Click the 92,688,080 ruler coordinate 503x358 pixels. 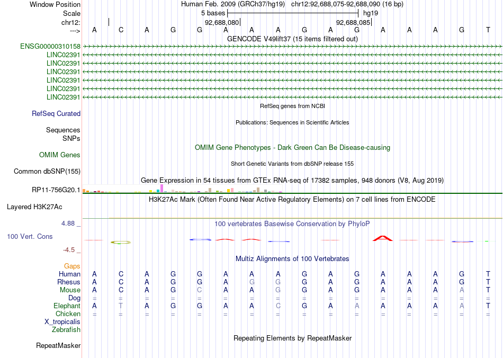click(x=222, y=22)
